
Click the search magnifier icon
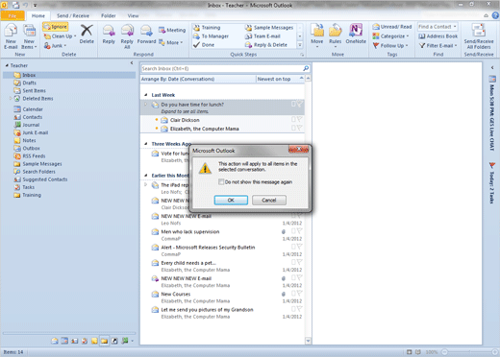tap(306, 68)
